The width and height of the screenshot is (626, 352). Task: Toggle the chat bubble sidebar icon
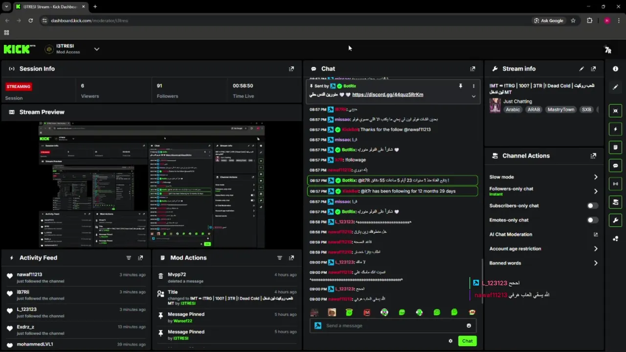tap(615, 166)
